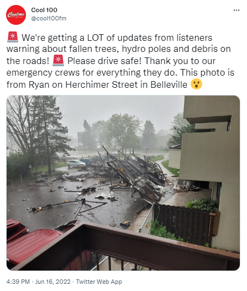Open the Twitter Web App source link
This screenshot has height=291, width=247.
tap(99, 282)
